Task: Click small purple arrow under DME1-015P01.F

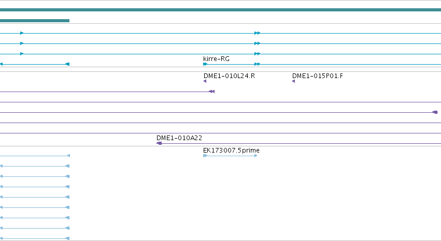Action: pos(294,81)
